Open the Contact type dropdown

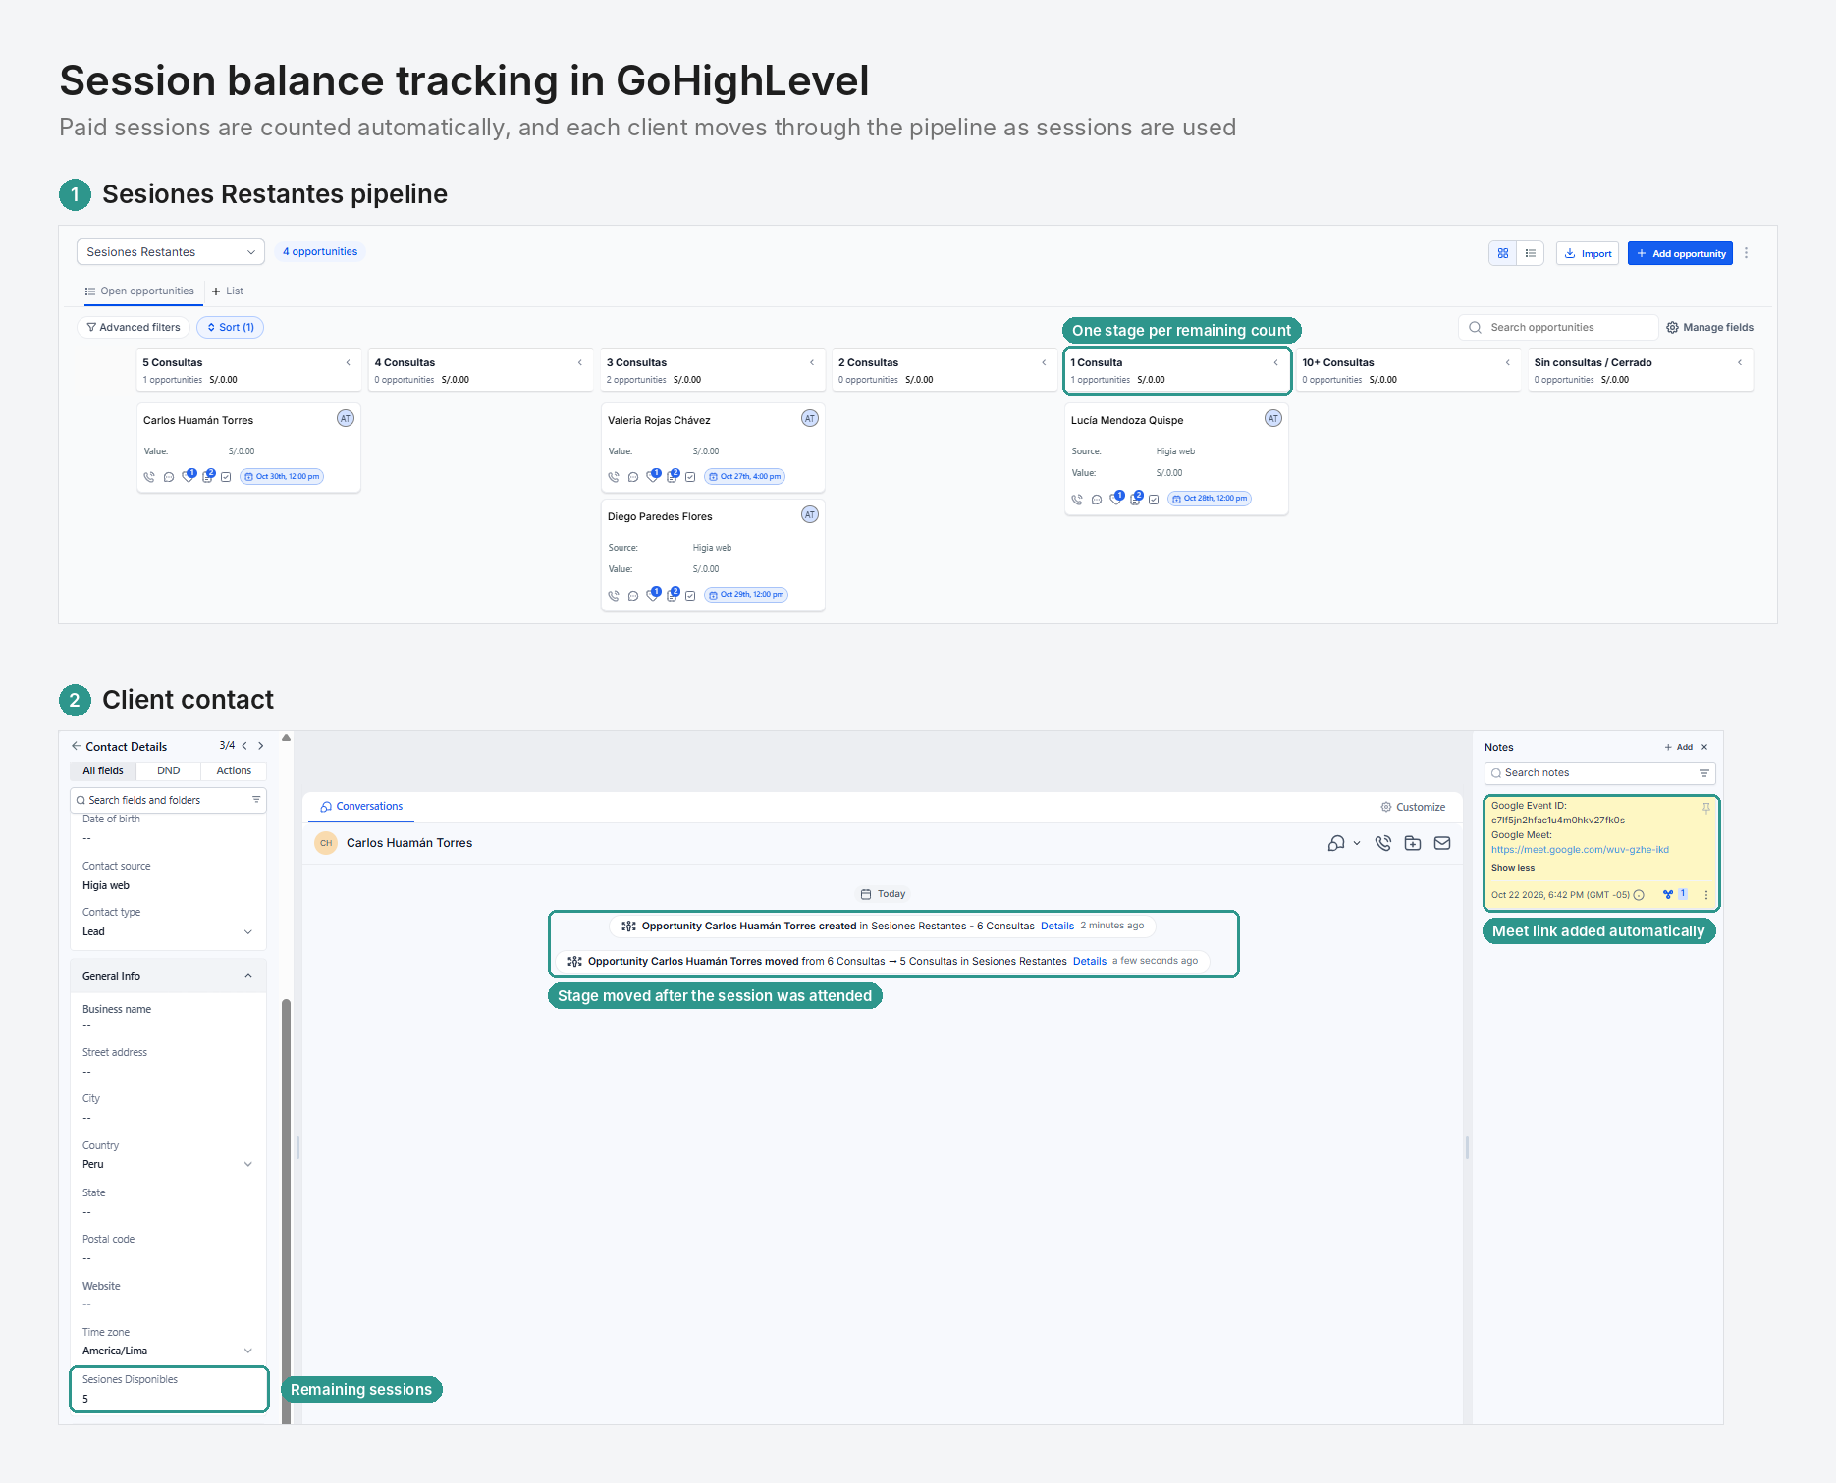coord(168,932)
